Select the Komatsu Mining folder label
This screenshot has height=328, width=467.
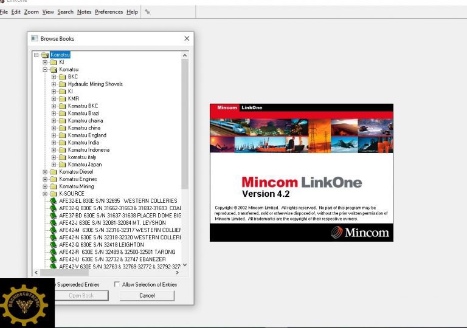pos(77,186)
